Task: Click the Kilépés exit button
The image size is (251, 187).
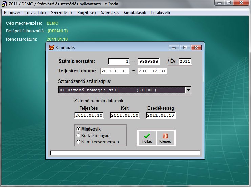Action: coord(165,138)
